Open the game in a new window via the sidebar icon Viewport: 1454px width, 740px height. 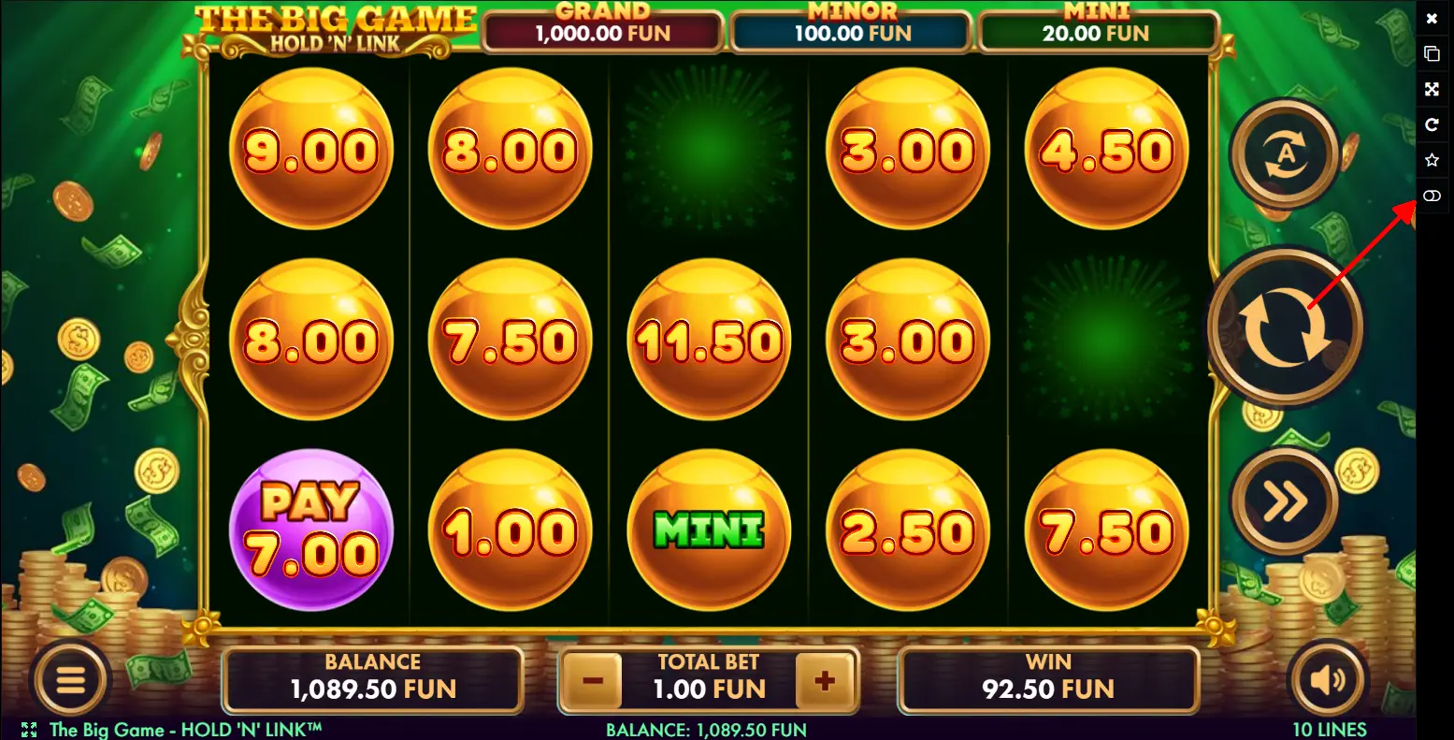1432,53
